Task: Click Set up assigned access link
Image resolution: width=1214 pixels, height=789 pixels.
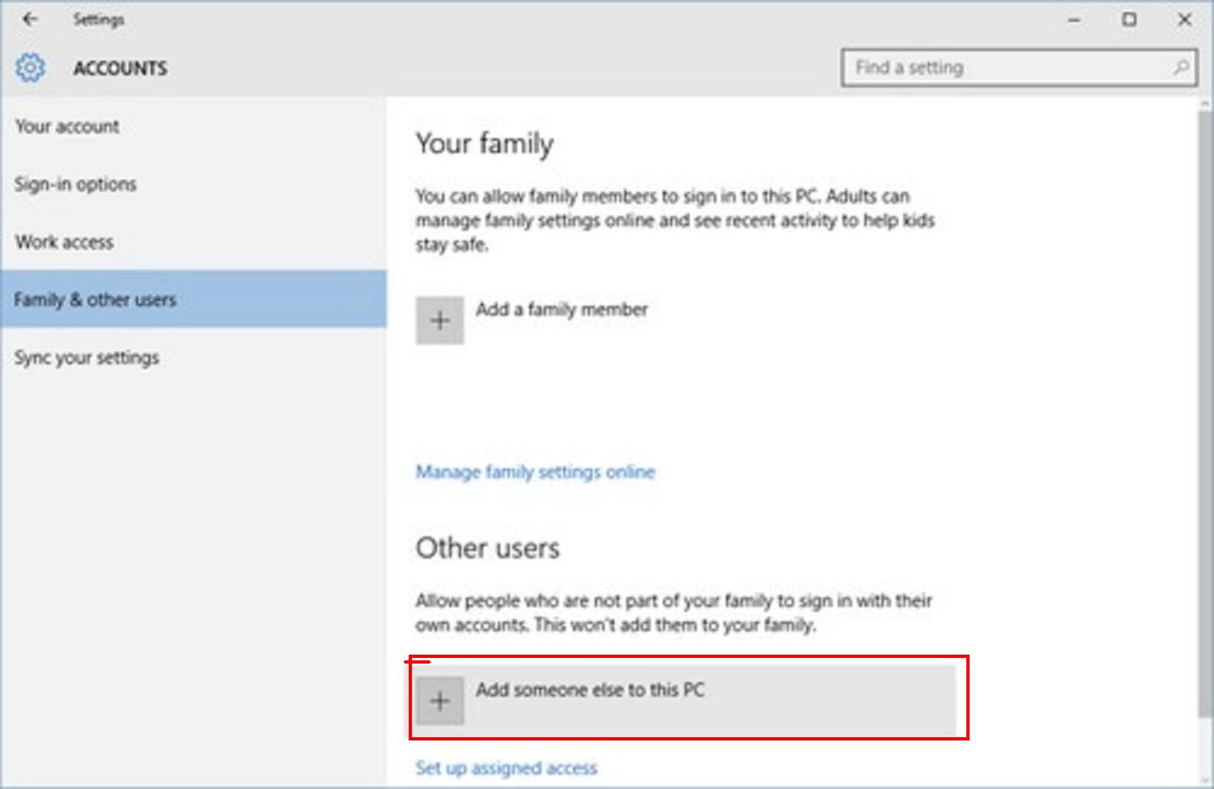Action: (506, 768)
